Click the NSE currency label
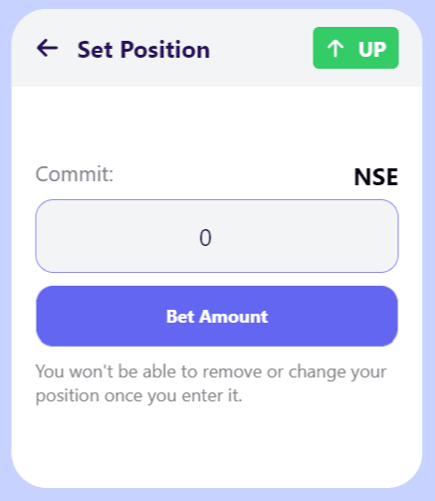The height and width of the screenshot is (501, 435). (x=376, y=177)
